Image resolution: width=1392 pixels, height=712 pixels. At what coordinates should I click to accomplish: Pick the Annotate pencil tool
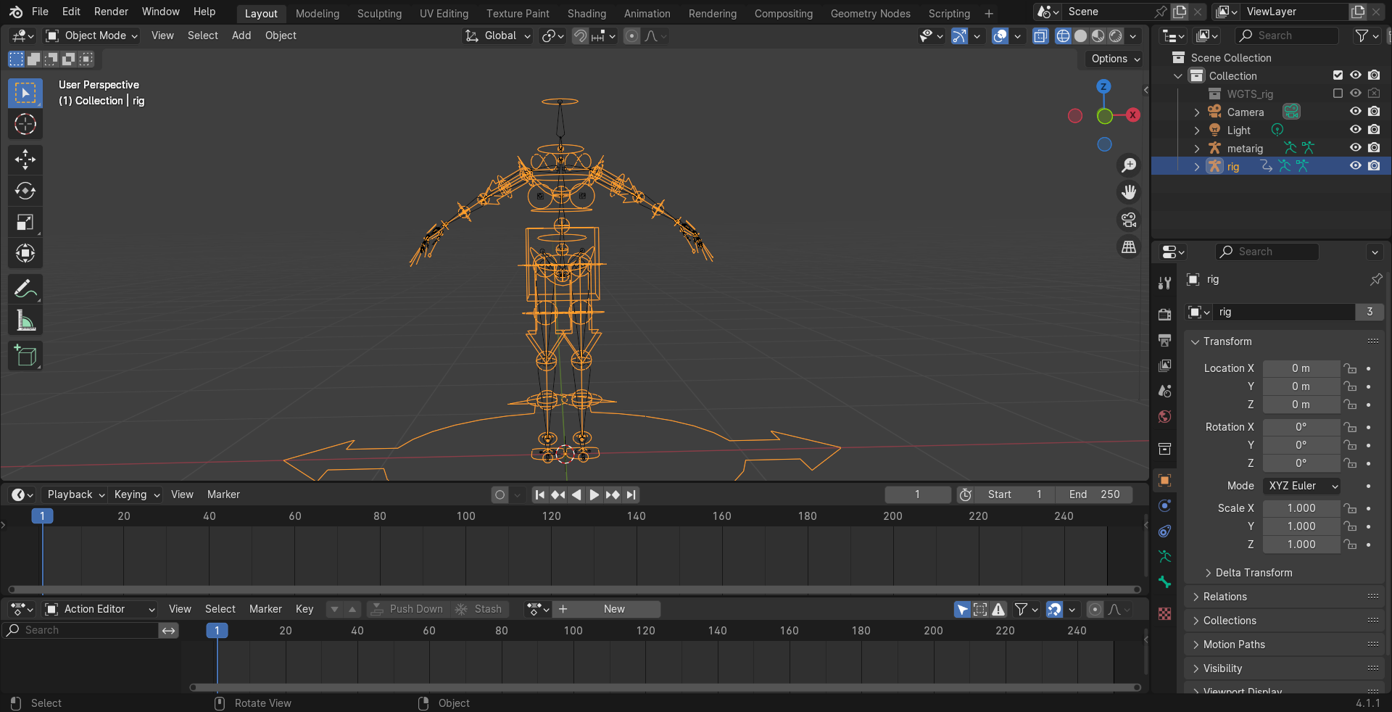coord(25,289)
